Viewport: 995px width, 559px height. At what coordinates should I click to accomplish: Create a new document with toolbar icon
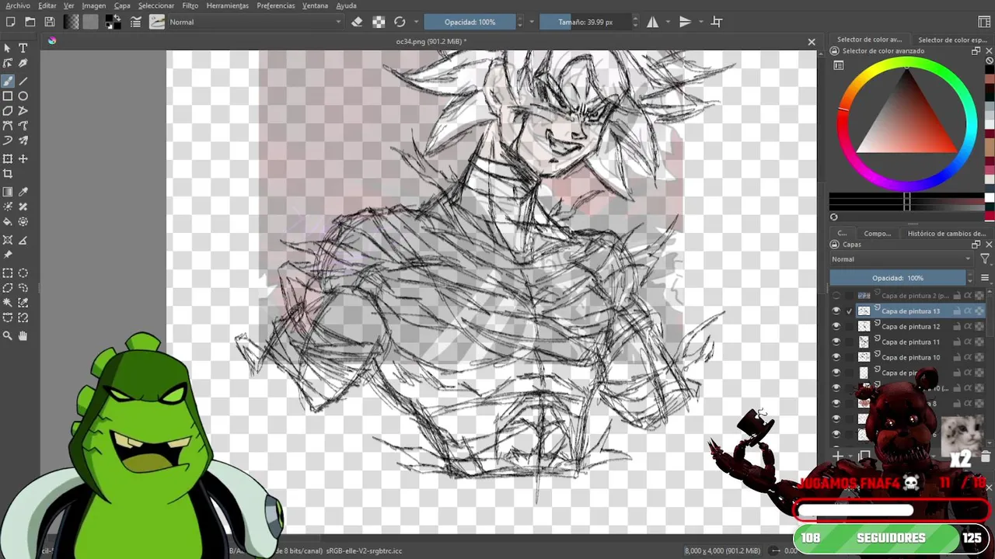click(x=10, y=22)
